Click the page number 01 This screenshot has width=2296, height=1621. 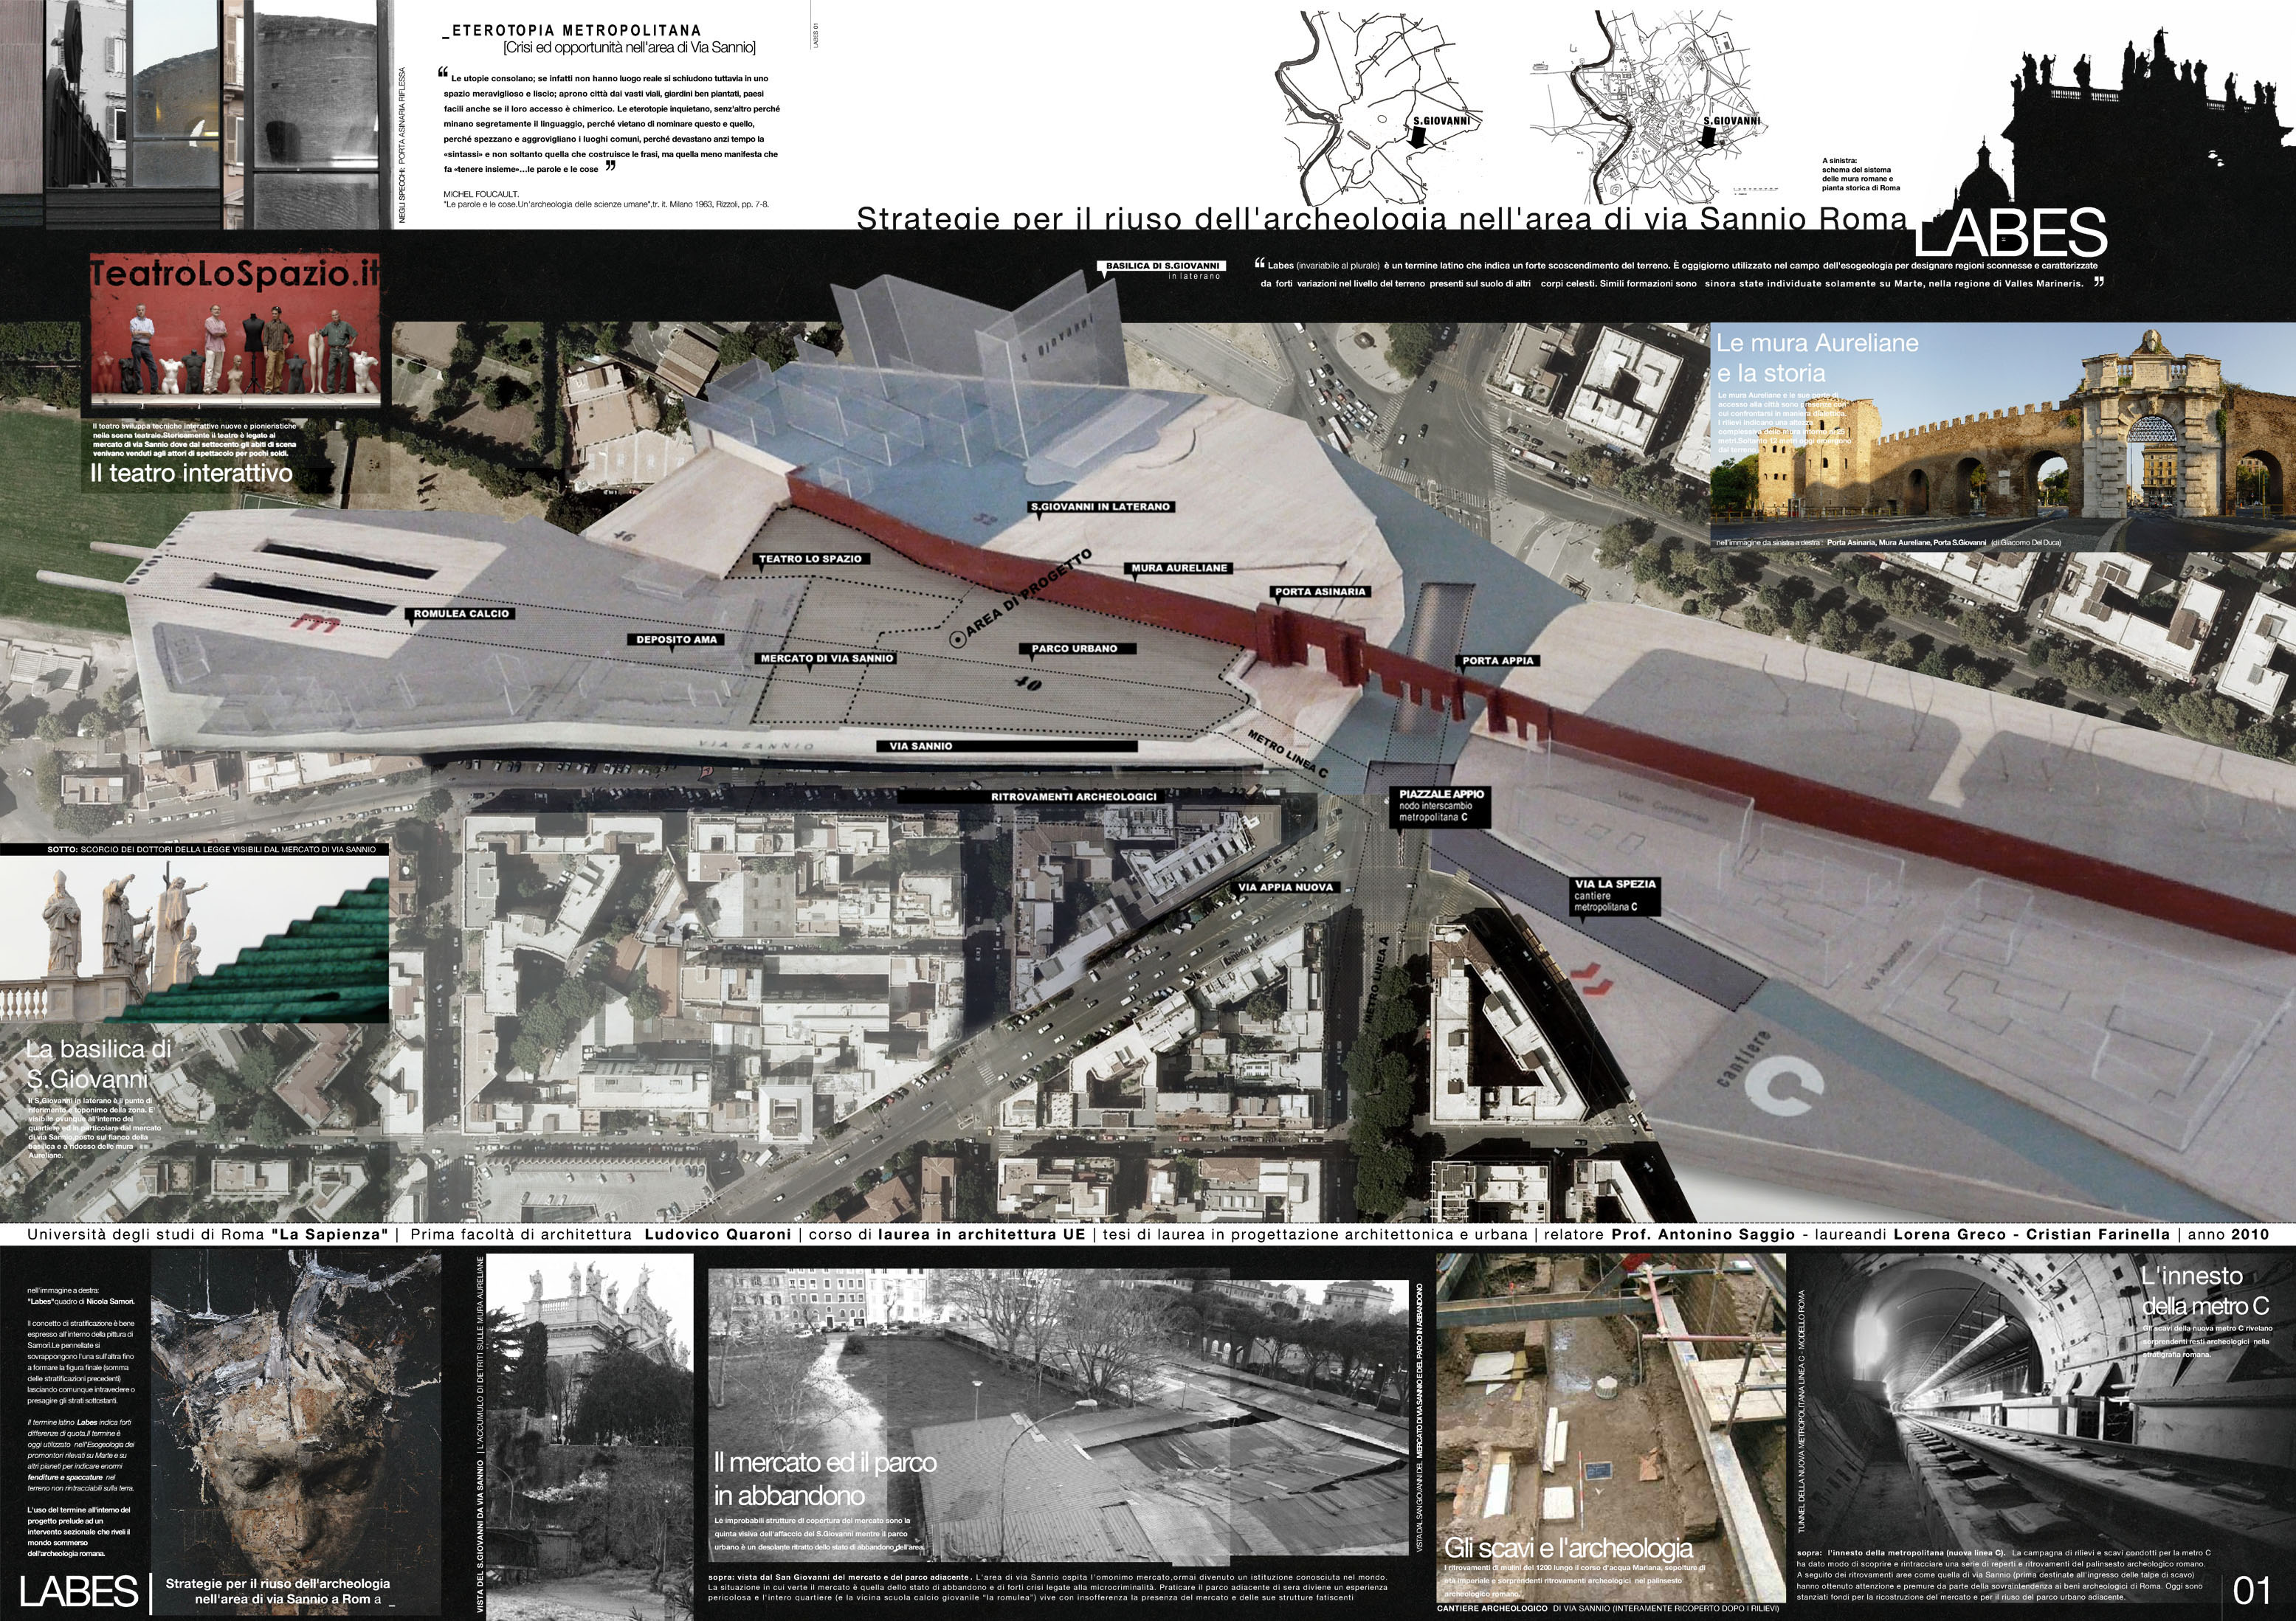(x=2252, y=1589)
